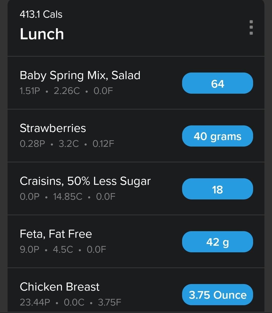The width and height of the screenshot is (272, 313).
Task: Tap the 3.2C carbs value under Strawberries
Action: (x=69, y=144)
